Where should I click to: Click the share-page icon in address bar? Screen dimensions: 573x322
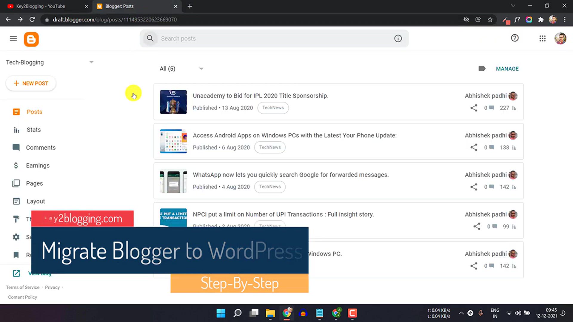(x=478, y=20)
